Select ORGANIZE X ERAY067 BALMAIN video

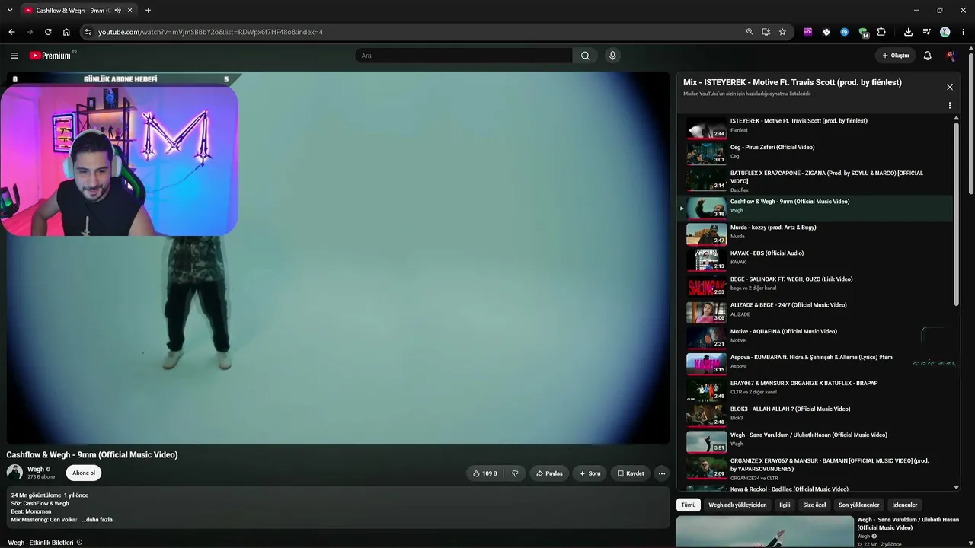pyautogui.click(x=815, y=468)
